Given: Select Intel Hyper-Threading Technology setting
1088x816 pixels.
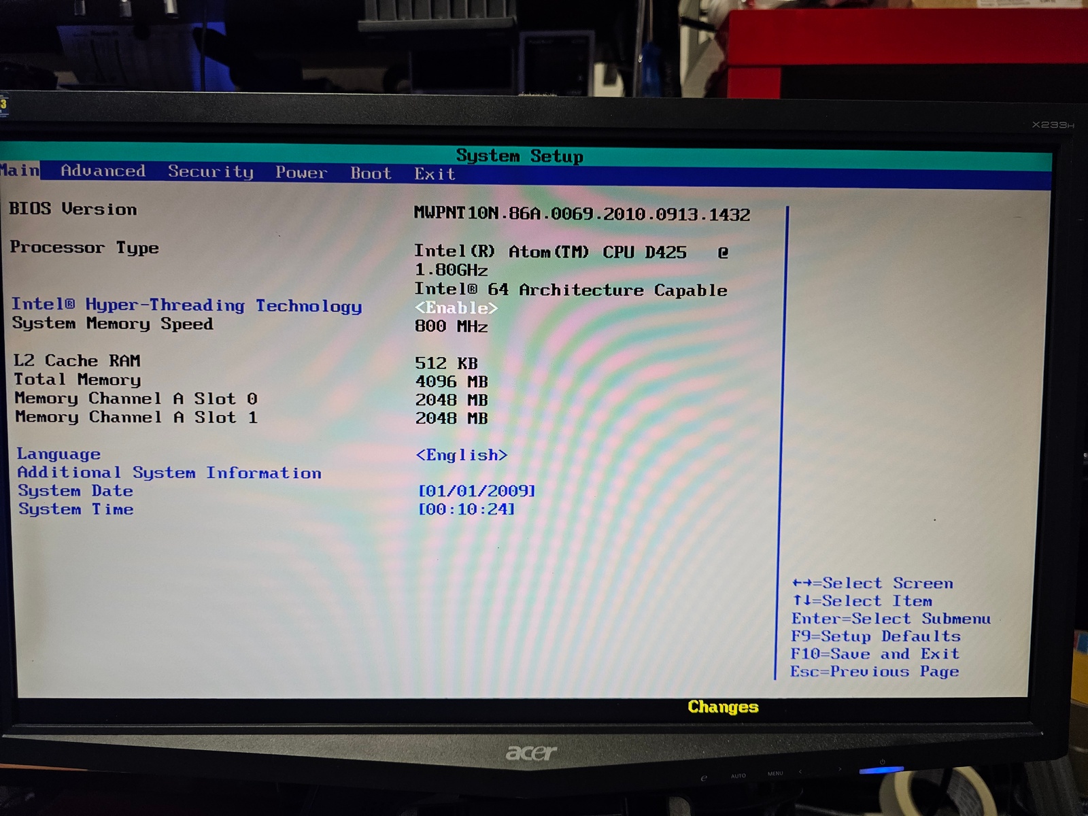Looking at the screenshot, I should [x=187, y=305].
